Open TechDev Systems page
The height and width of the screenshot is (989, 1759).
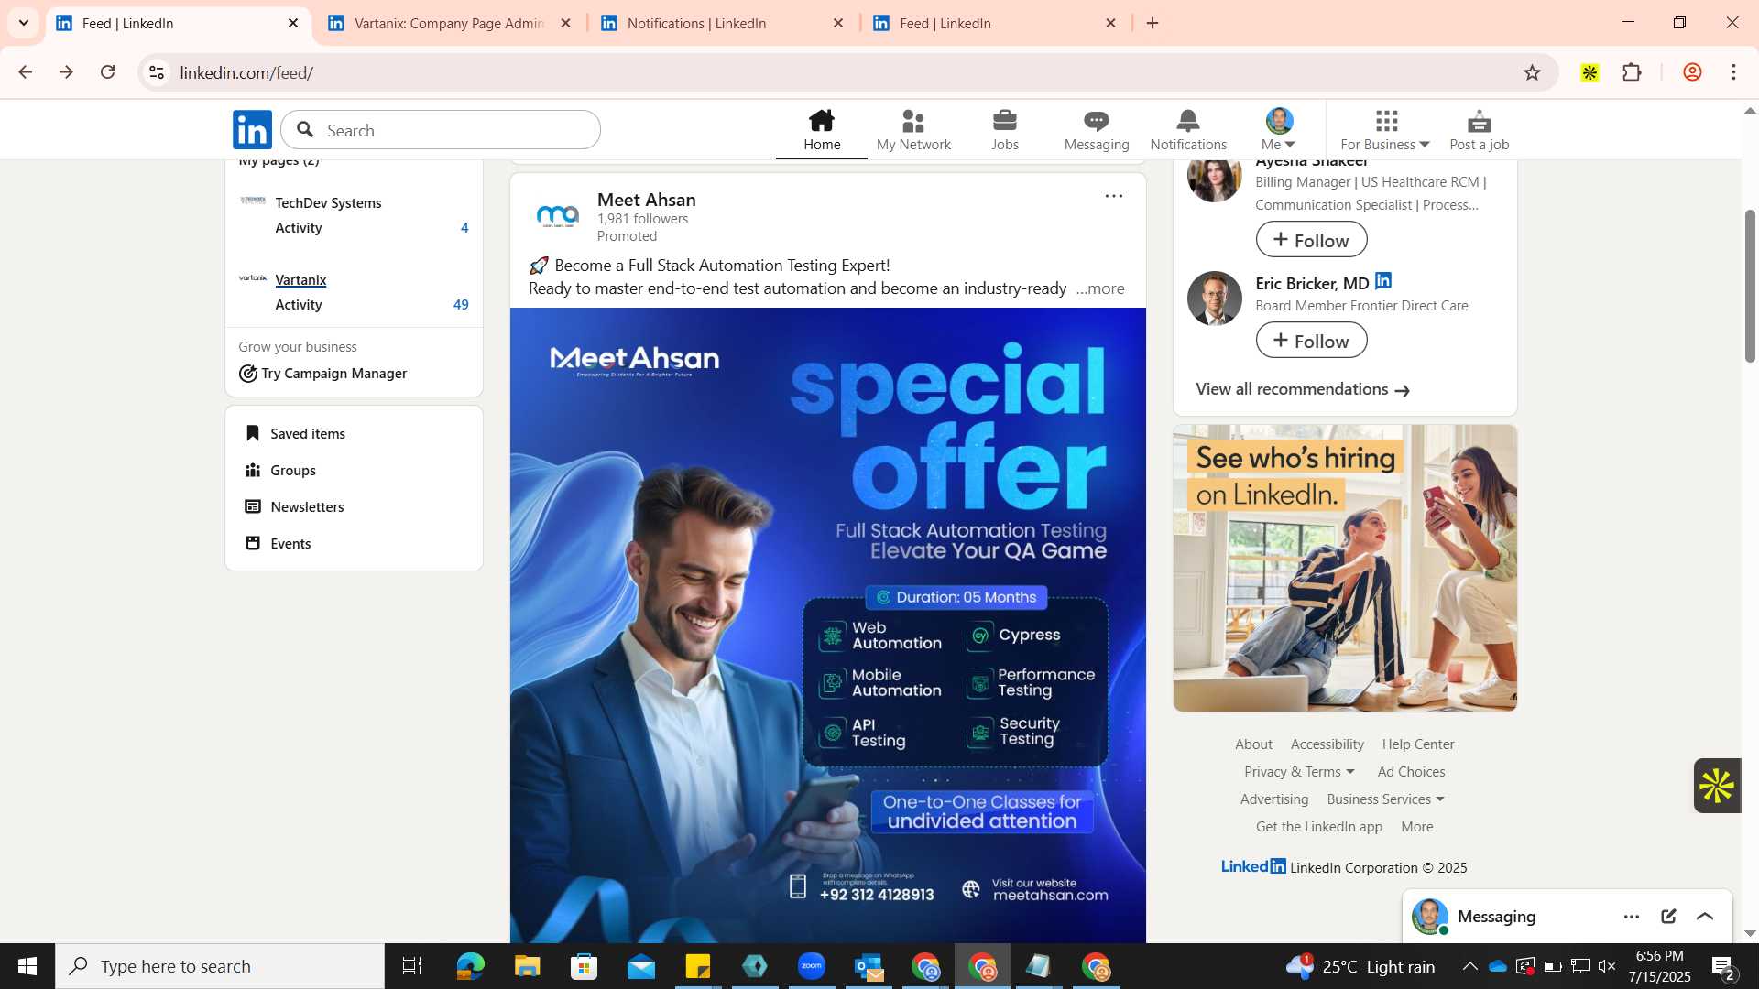point(328,202)
